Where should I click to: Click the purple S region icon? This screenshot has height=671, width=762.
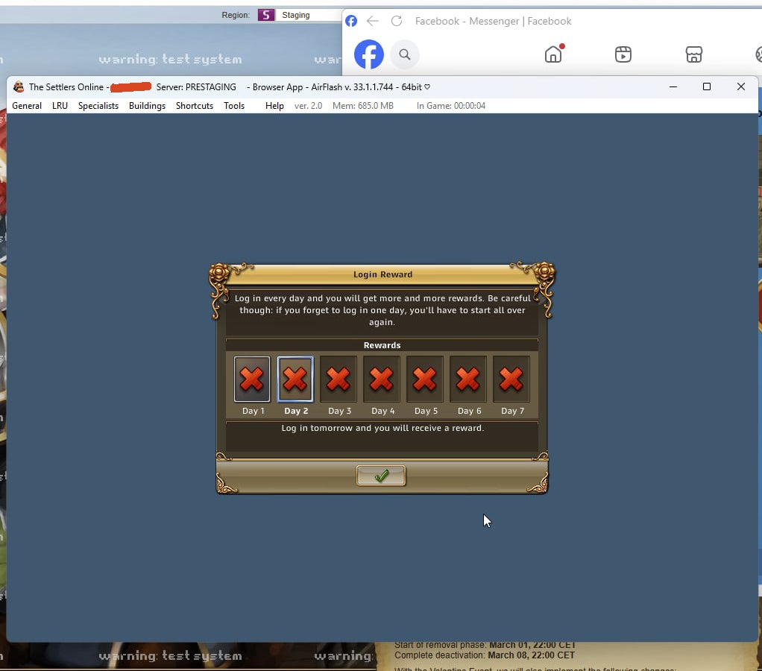[266, 15]
